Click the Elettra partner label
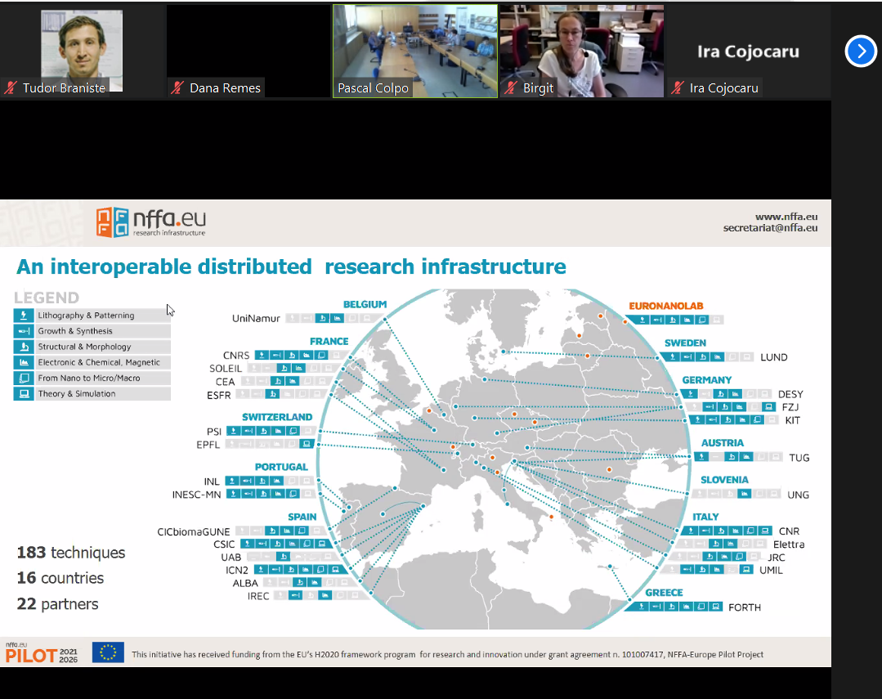 [789, 544]
